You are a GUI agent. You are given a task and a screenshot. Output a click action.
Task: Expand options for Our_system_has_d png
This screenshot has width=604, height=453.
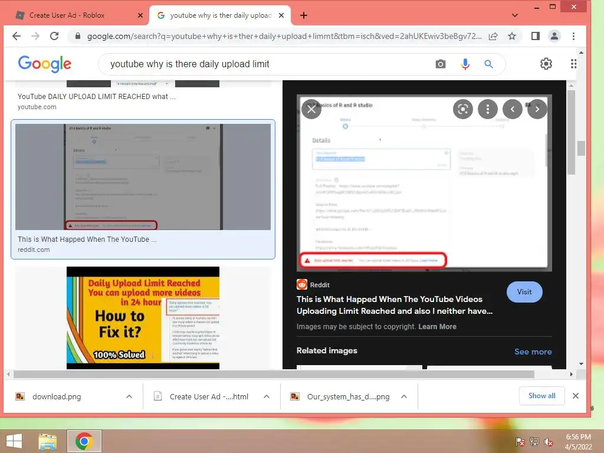[403, 396]
